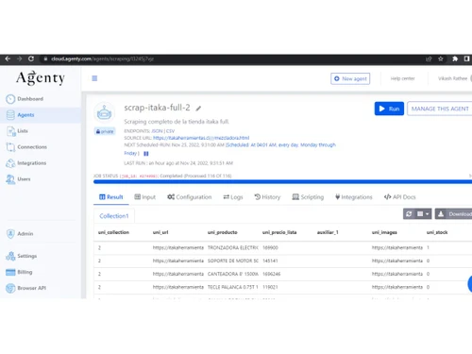Click the price value 169900
Image resolution: width=472 pixels, height=354 pixels.
pyautogui.click(x=270, y=248)
